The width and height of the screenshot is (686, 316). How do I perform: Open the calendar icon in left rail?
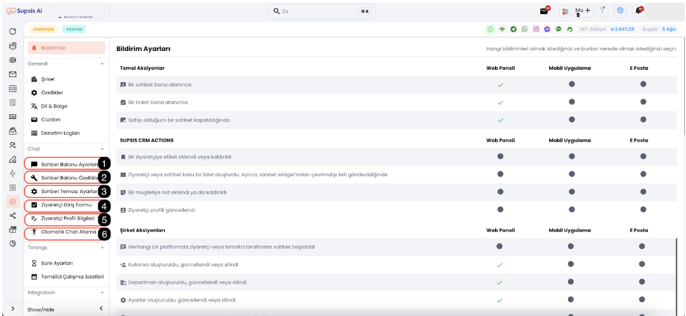(x=12, y=88)
